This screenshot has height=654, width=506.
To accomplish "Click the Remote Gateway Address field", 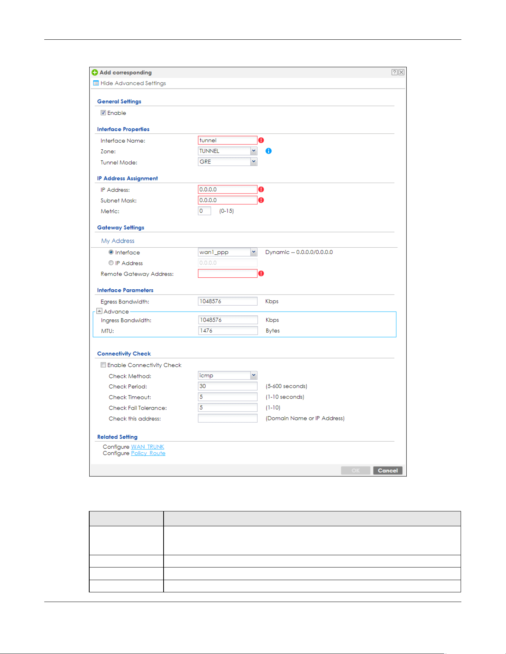I will click(x=228, y=274).
